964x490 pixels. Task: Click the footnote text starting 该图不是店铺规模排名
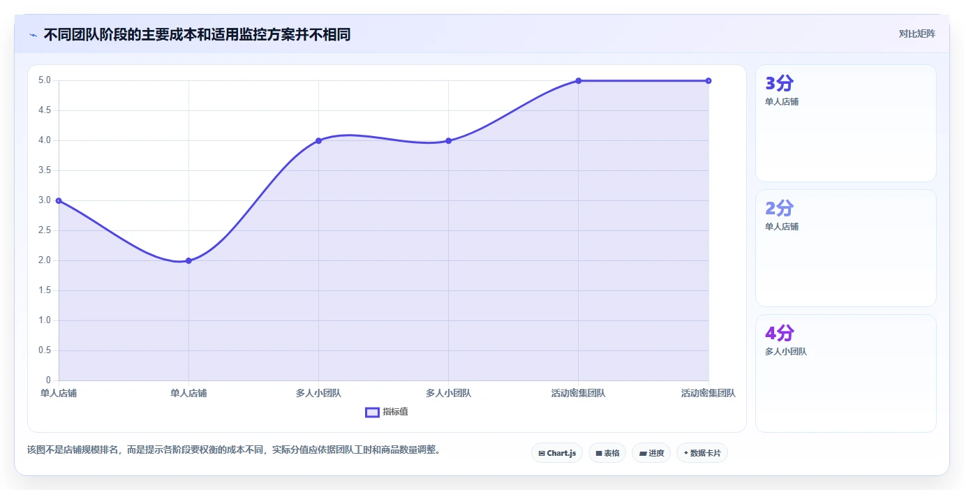point(234,450)
